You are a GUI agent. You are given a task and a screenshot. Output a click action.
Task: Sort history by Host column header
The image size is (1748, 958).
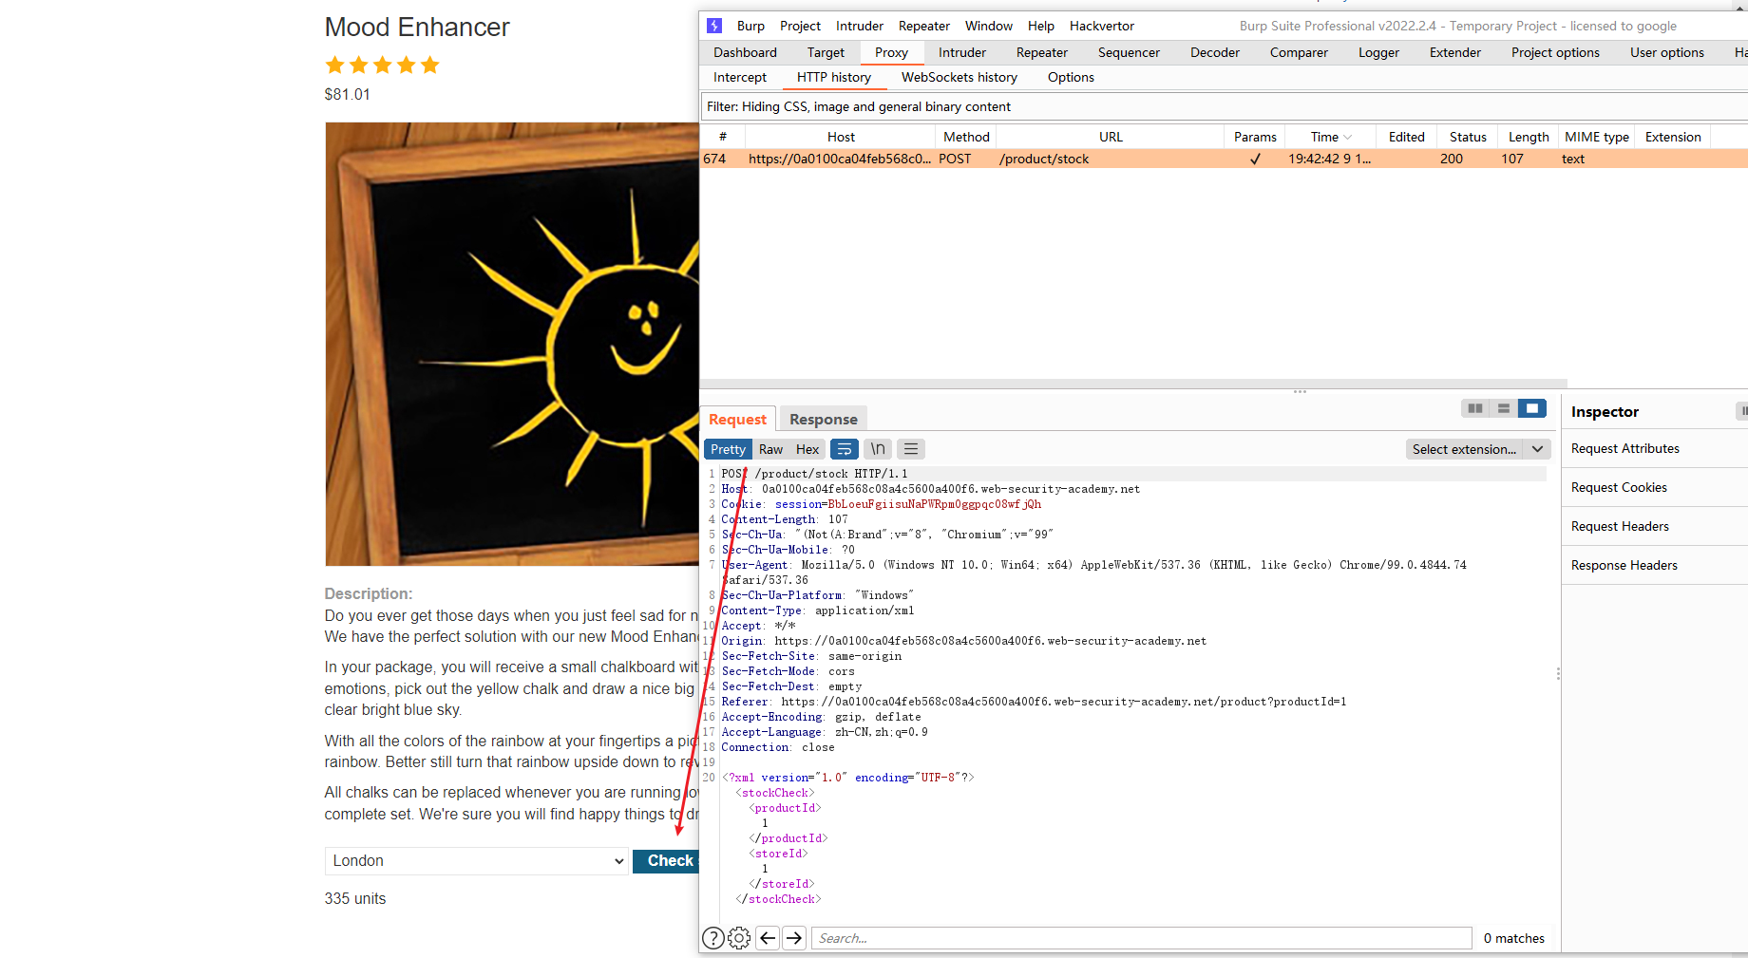pos(840,137)
